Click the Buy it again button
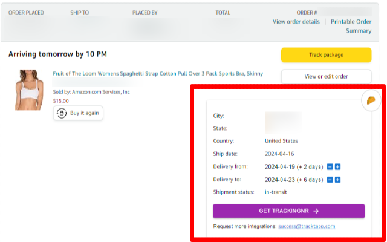 tap(78, 113)
